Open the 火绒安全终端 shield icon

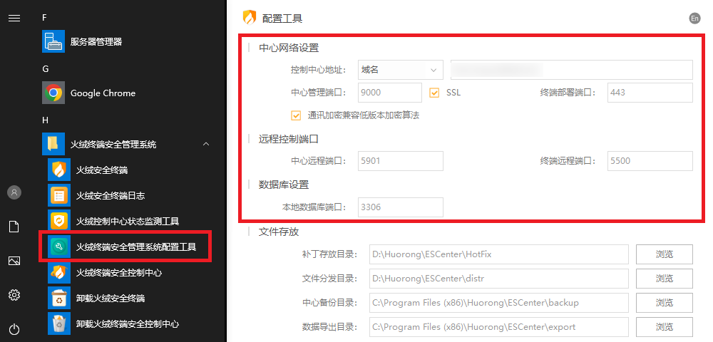point(59,170)
